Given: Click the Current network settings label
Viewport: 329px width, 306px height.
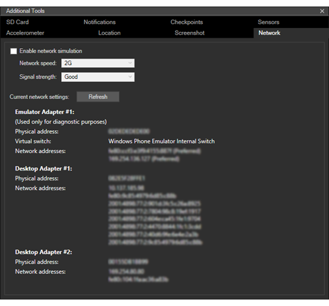Looking at the screenshot, I should coord(39,97).
